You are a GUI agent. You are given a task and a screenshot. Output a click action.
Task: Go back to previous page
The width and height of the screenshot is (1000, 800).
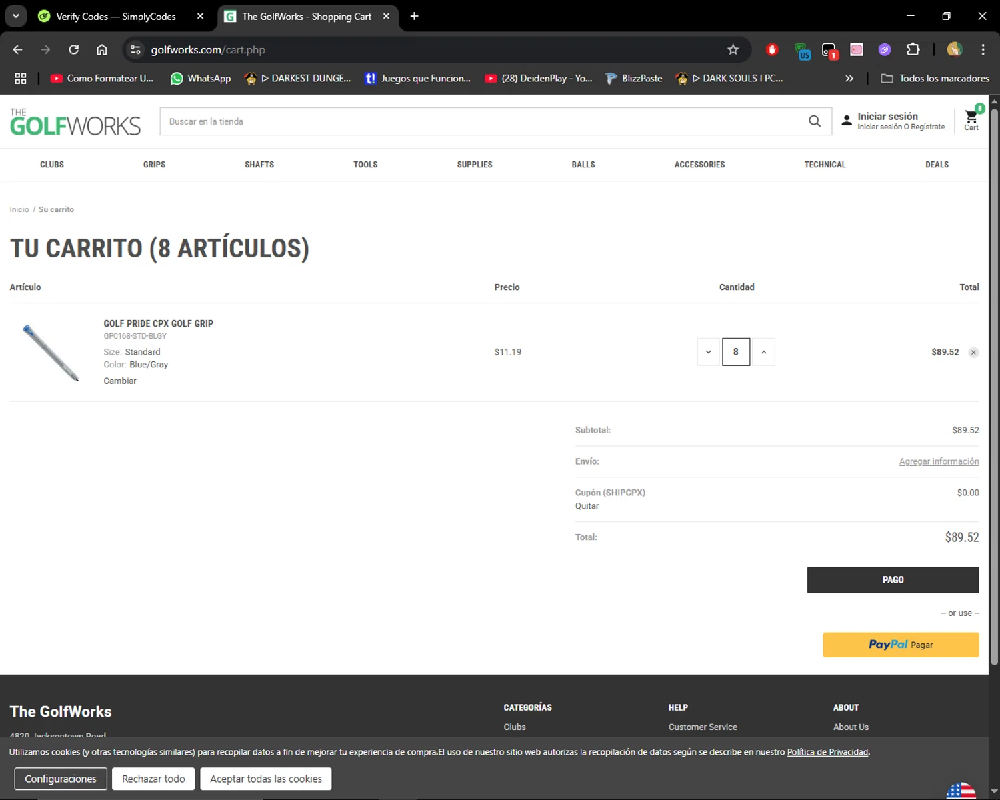click(x=18, y=49)
